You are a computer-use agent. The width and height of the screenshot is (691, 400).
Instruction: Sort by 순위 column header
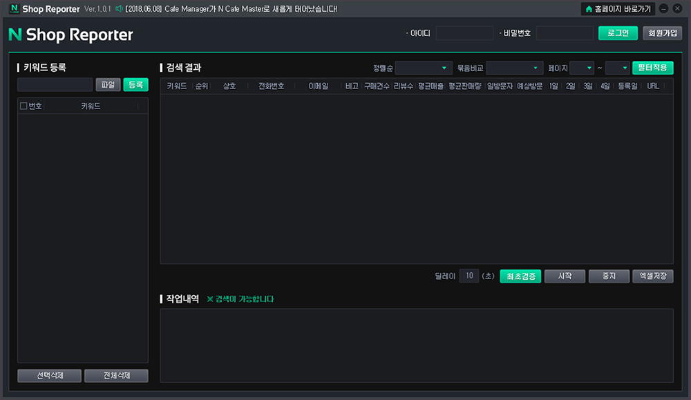point(201,86)
